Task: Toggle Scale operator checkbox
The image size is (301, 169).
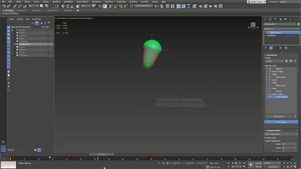Action: click(x=267, y=88)
